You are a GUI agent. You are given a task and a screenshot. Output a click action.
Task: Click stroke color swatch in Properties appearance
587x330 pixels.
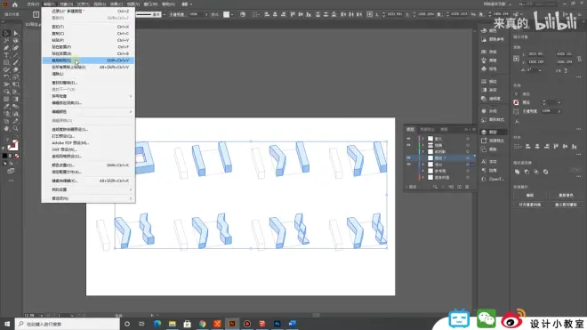516,102
